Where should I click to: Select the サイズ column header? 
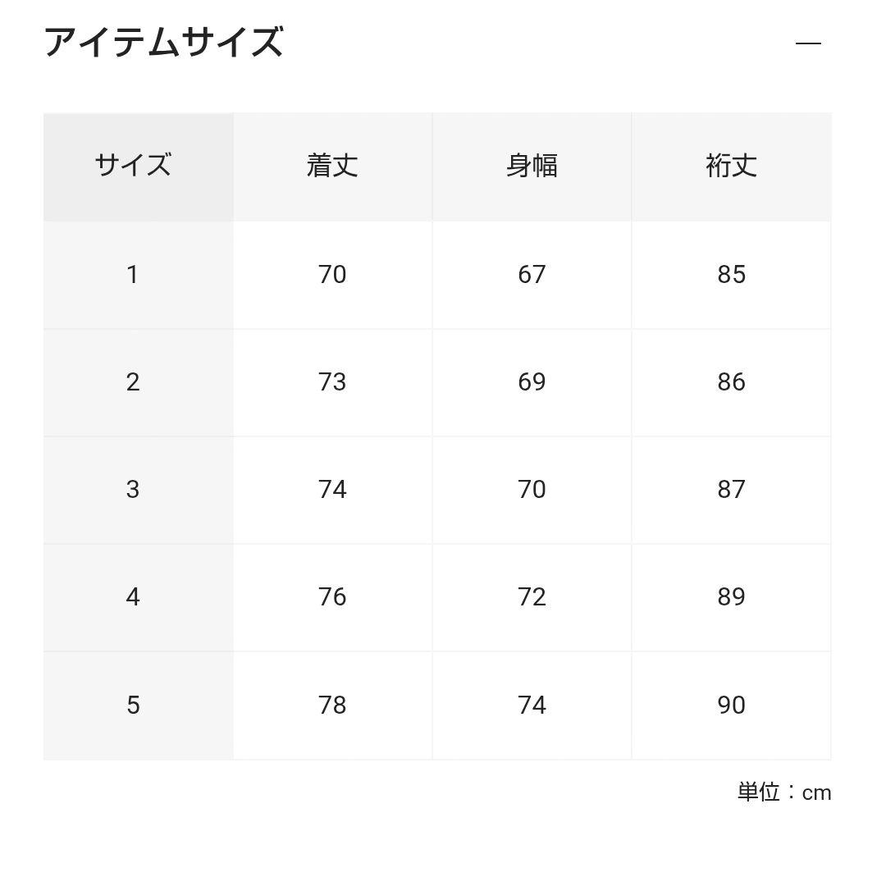tap(133, 166)
